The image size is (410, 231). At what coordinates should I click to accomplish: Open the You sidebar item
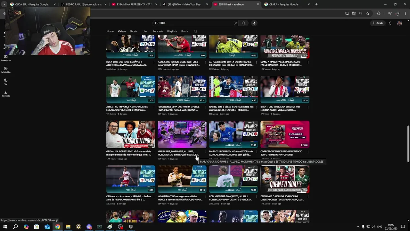[x=6, y=82]
